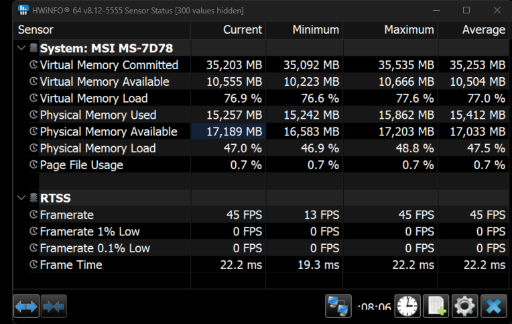Click the 13 FPS minimum framerate value
This screenshot has width=512, height=324.
tap(322, 215)
